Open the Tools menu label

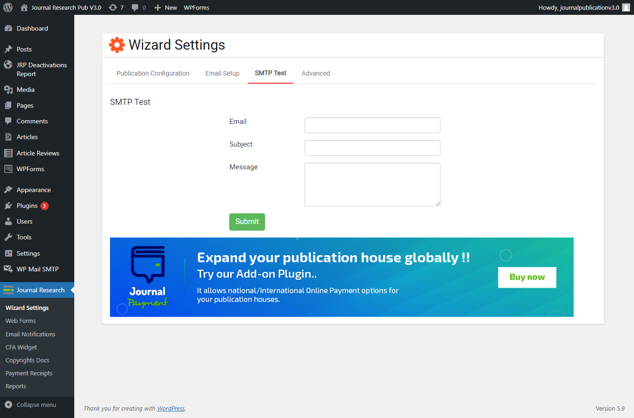[x=24, y=237]
